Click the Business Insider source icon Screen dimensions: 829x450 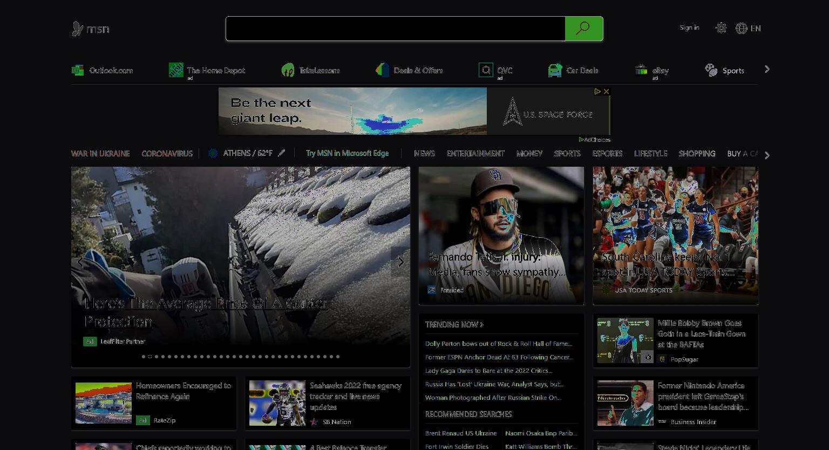662,422
